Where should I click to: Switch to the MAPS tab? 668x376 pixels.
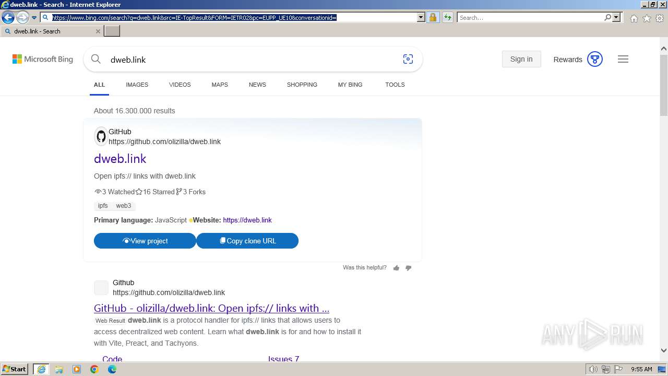[x=220, y=85]
